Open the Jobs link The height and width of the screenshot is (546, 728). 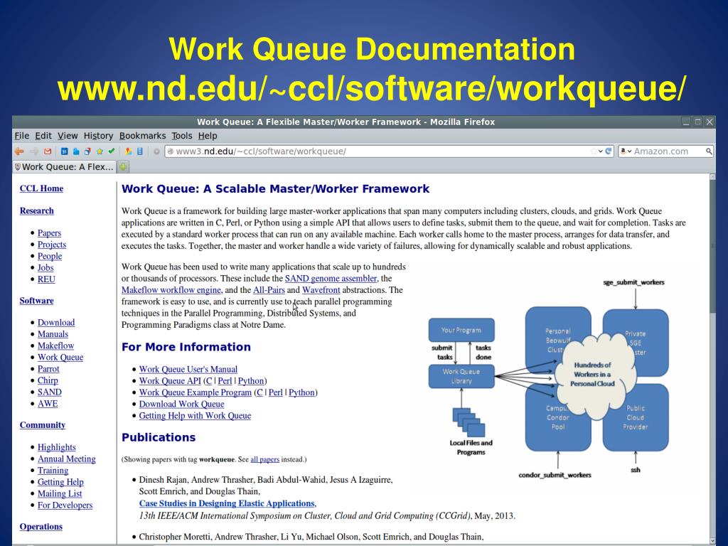tap(45, 268)
